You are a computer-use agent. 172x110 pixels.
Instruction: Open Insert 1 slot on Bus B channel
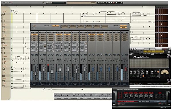(100, 34)
